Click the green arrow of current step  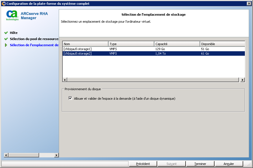(x=6, y=45)
